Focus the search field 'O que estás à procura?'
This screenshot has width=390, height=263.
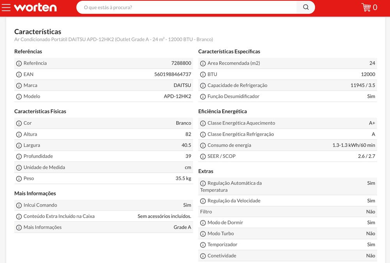(186, 7)
